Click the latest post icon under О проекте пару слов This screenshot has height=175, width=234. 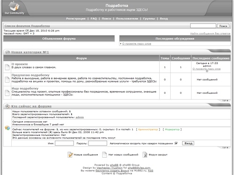pos(207,71)
